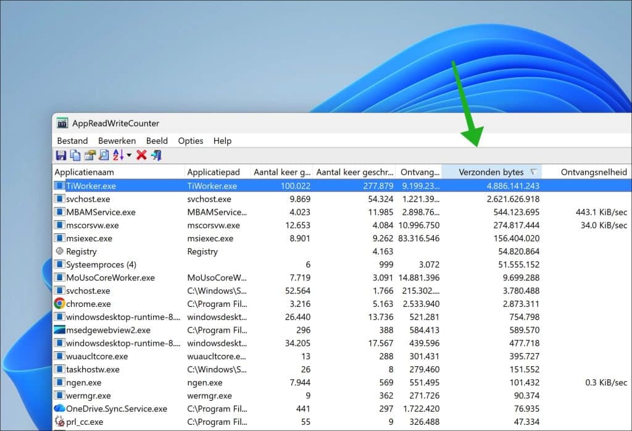Open the Bestand menu
The height and width of the screenshot is (431, 632).
click(73, 141)
